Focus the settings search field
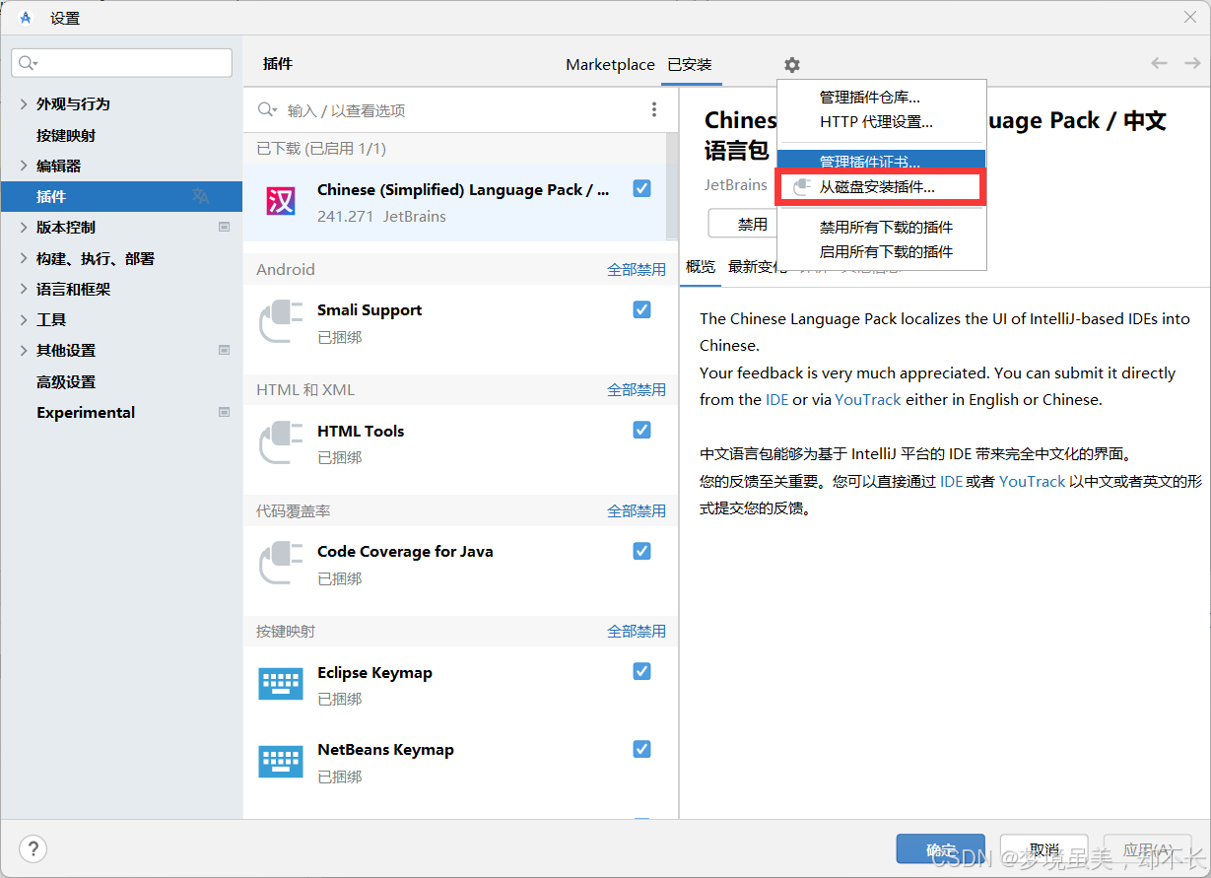Image resolution: width=1211 pixels, height=878 pixels. pos(122,63)
